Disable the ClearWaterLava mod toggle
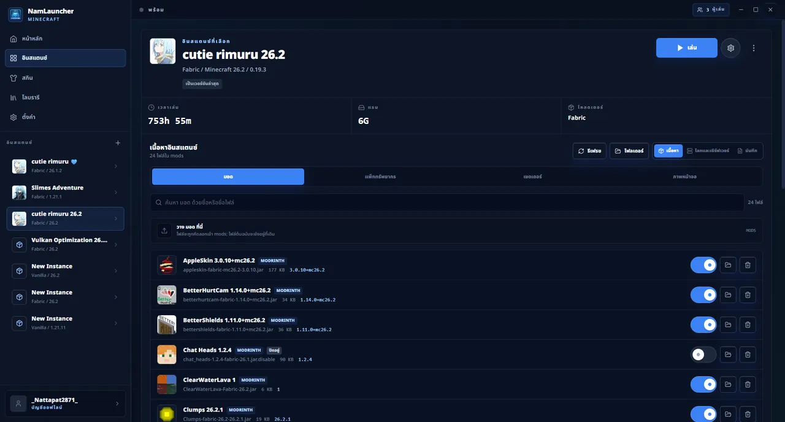Screen dimensions: 785x422 (703, 385)
